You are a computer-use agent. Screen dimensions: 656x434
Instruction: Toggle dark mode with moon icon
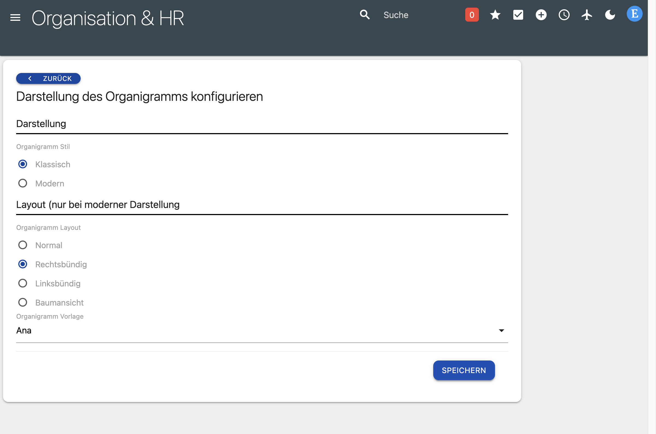tap(610, 15)
